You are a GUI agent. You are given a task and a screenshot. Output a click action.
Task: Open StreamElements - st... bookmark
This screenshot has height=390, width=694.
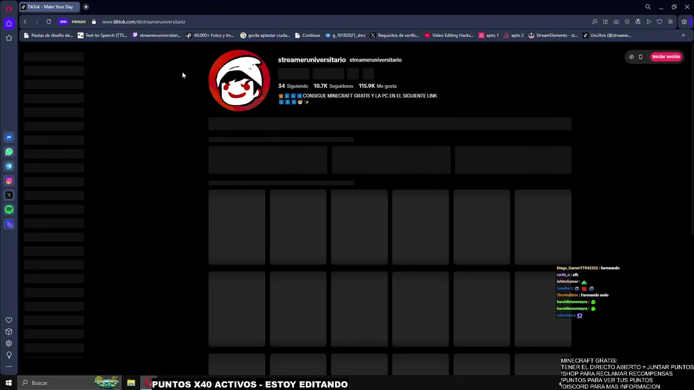[553, 35]
